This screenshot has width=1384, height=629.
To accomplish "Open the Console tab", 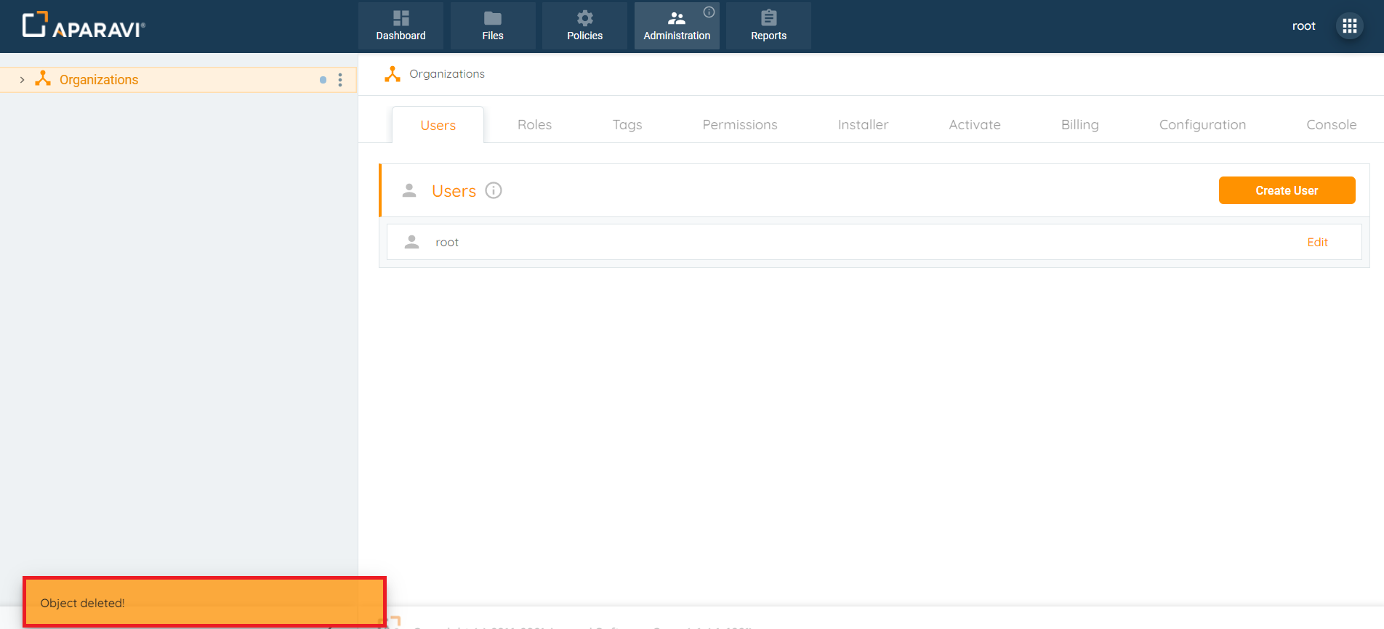I will [1331, 125].
